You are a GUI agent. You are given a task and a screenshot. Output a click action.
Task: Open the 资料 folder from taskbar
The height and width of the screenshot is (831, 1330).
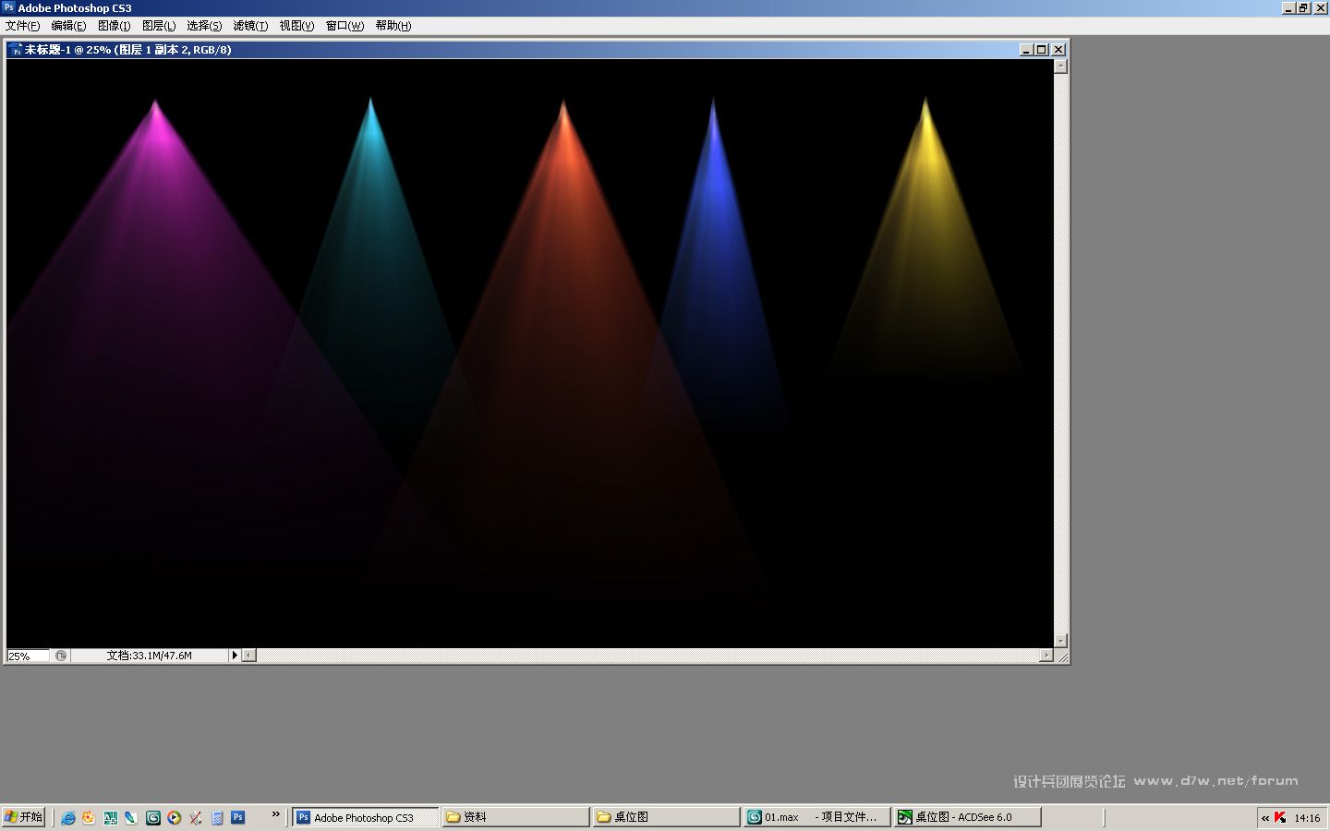click(515, 817)
